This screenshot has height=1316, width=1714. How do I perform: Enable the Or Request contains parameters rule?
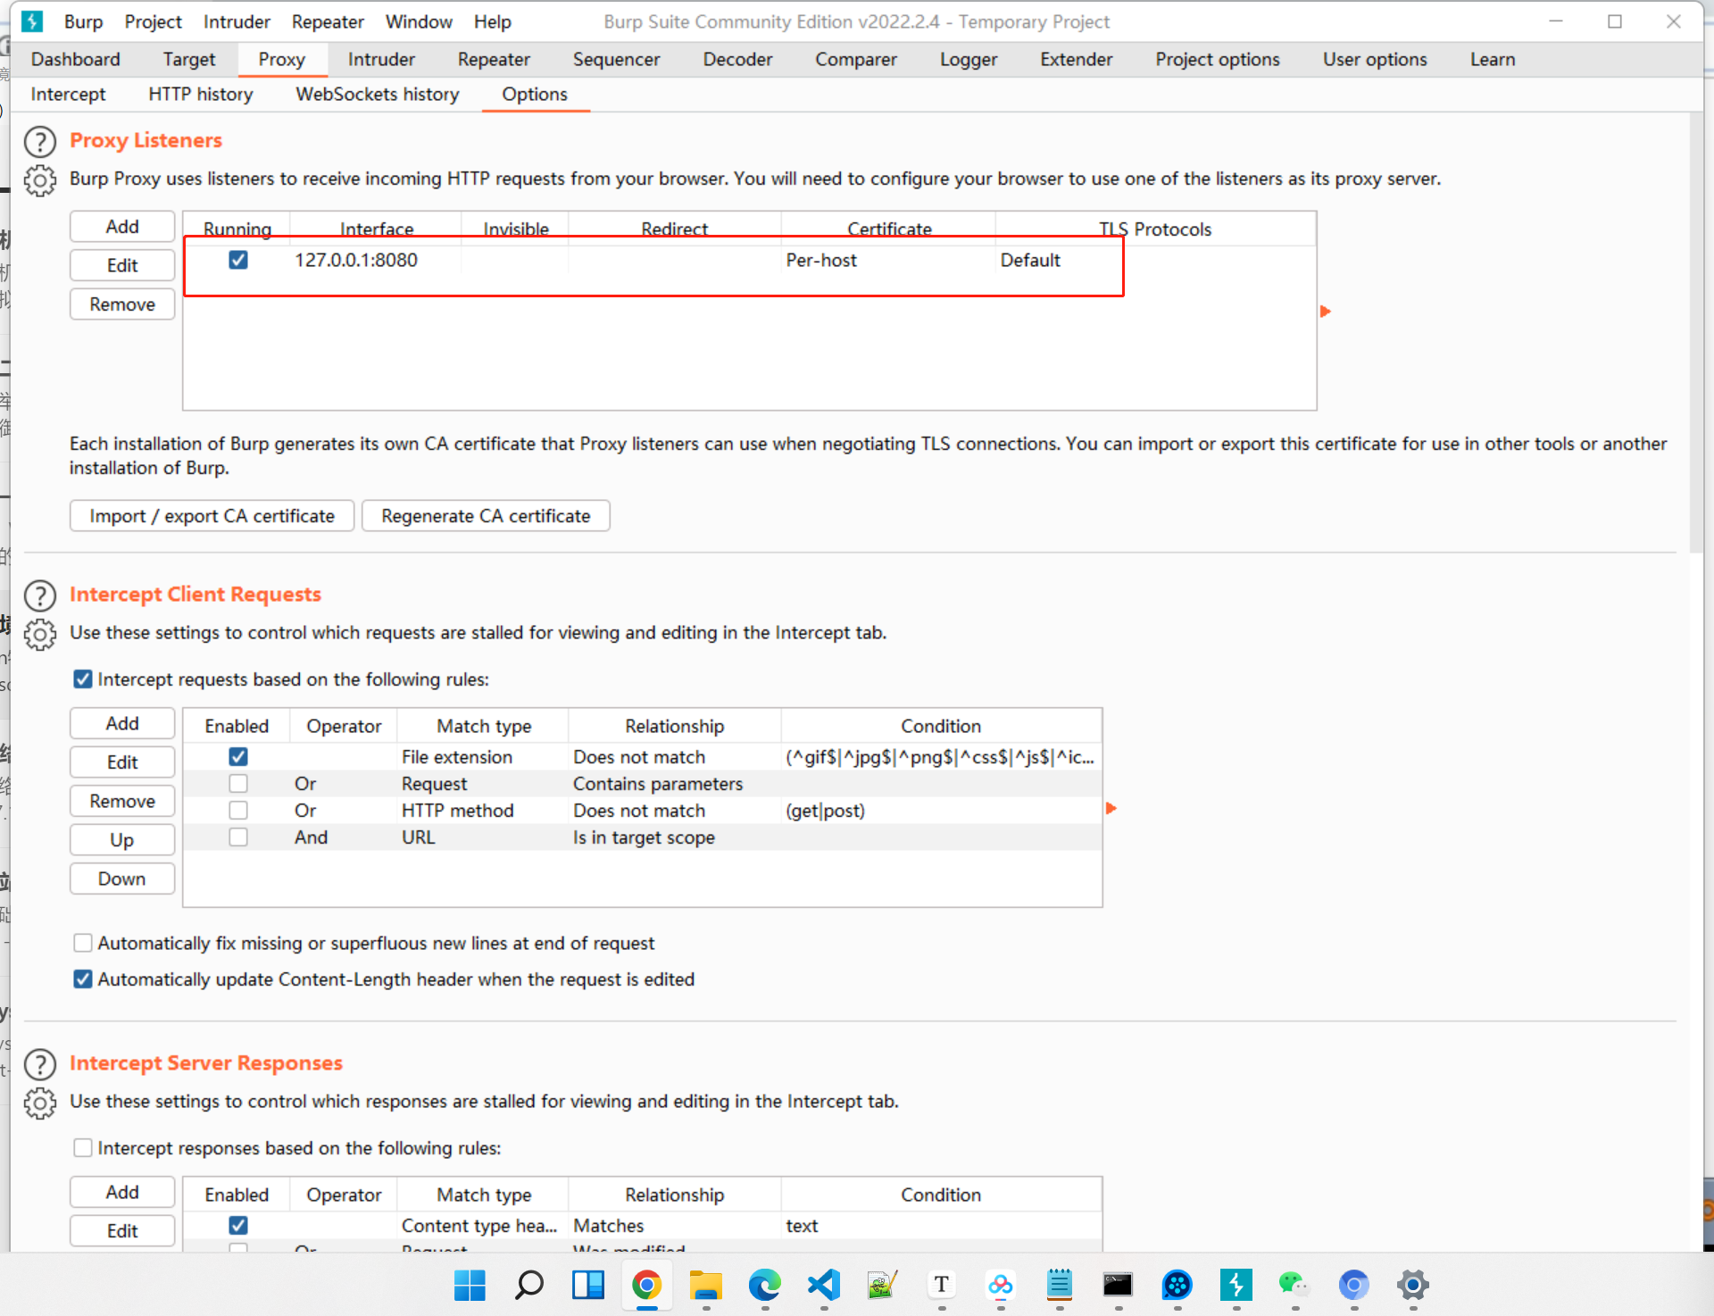pos(238,784)
